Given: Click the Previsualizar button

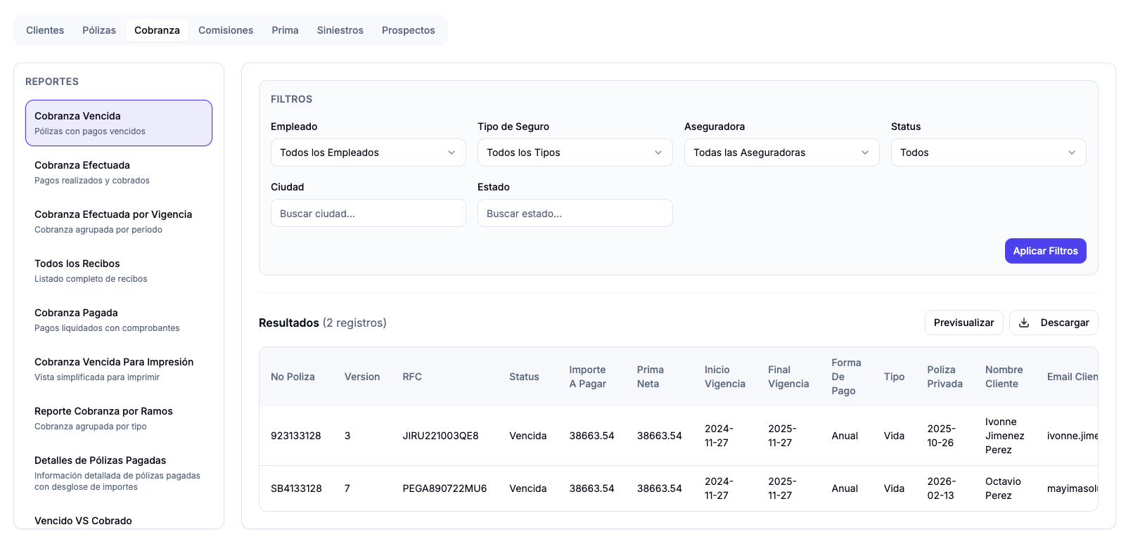Looking at the screenshot, I should click(x=964, y=323).
